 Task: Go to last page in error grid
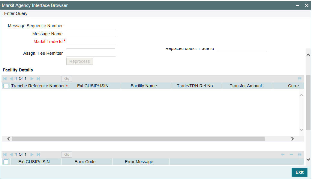[38, 154]
